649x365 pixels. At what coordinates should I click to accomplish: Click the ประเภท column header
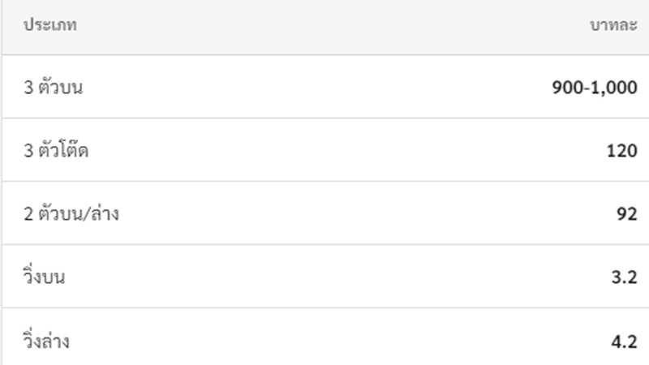click(x=50, y=25)
